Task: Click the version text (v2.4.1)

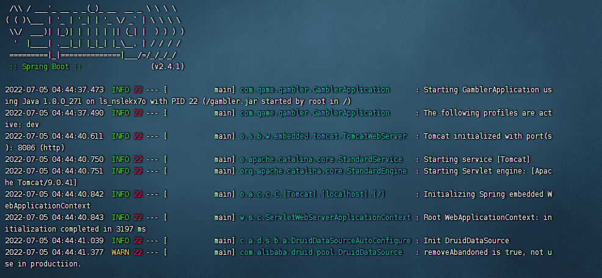Action: [x=167, y=67]
